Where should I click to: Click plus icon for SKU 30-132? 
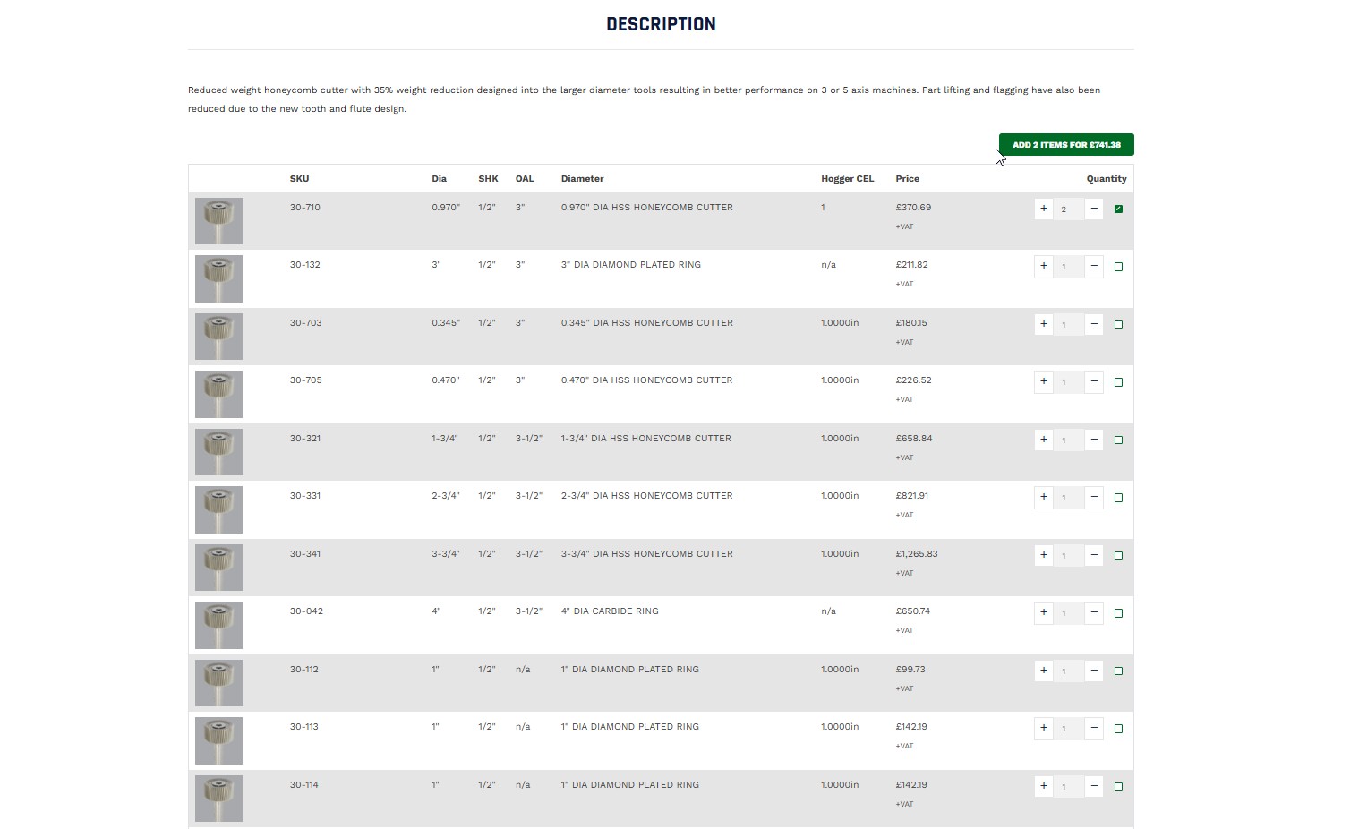pos(1043,266)
